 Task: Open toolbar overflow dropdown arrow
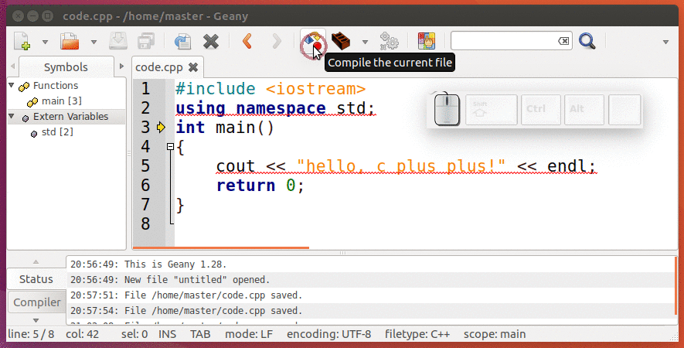coord(665,42)
